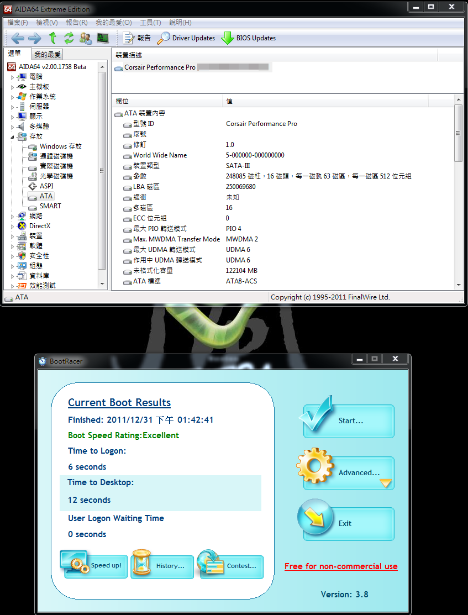Image resolution: width=468 pixels, height=615 pixels.
Task: Expand the 主機板 tree node arrow
Action: click(13, 87)
